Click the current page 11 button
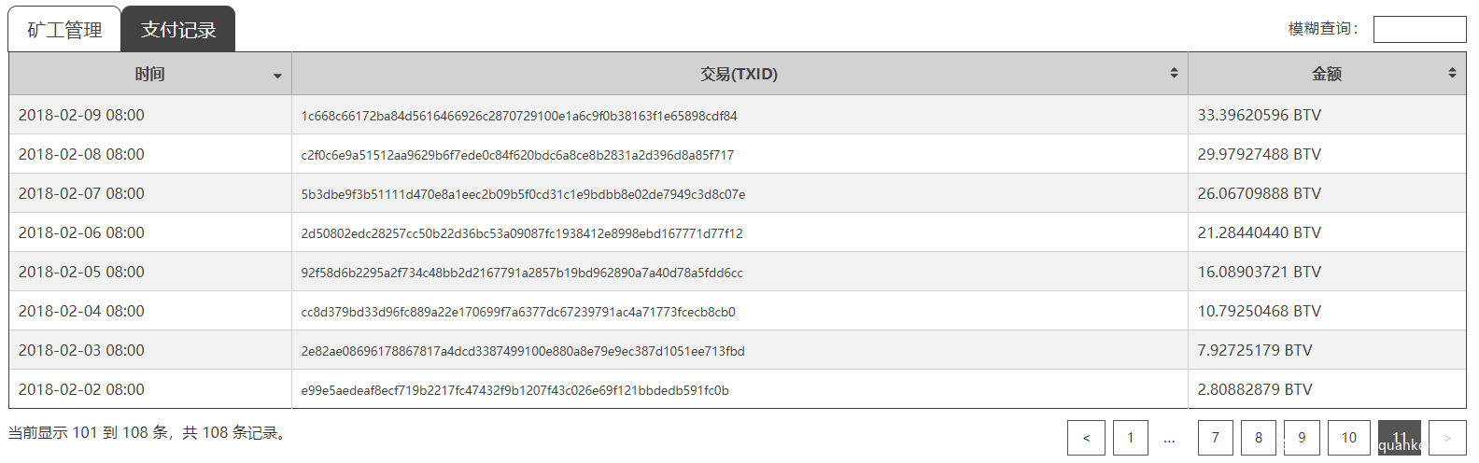Image resolution: width=1479 pixels, height=463 pixels. [x=1399, y=438]
